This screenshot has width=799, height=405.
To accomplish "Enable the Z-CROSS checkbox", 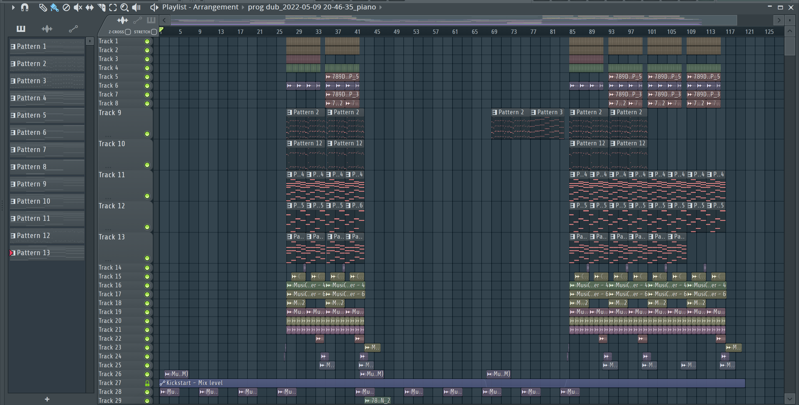I will pos(128,32).
